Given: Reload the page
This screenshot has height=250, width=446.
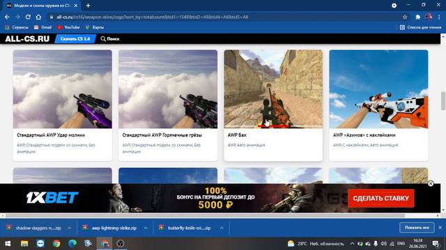Looking at the screenshot, I should point(28,17).
